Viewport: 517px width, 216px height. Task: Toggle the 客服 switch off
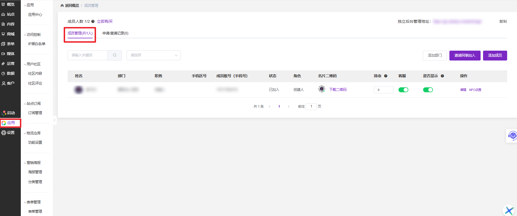click(x=403, y=90)
